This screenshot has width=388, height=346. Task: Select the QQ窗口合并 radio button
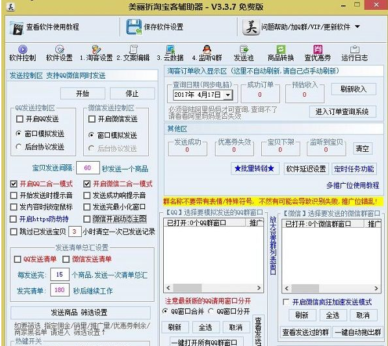[x=165, y=311]
